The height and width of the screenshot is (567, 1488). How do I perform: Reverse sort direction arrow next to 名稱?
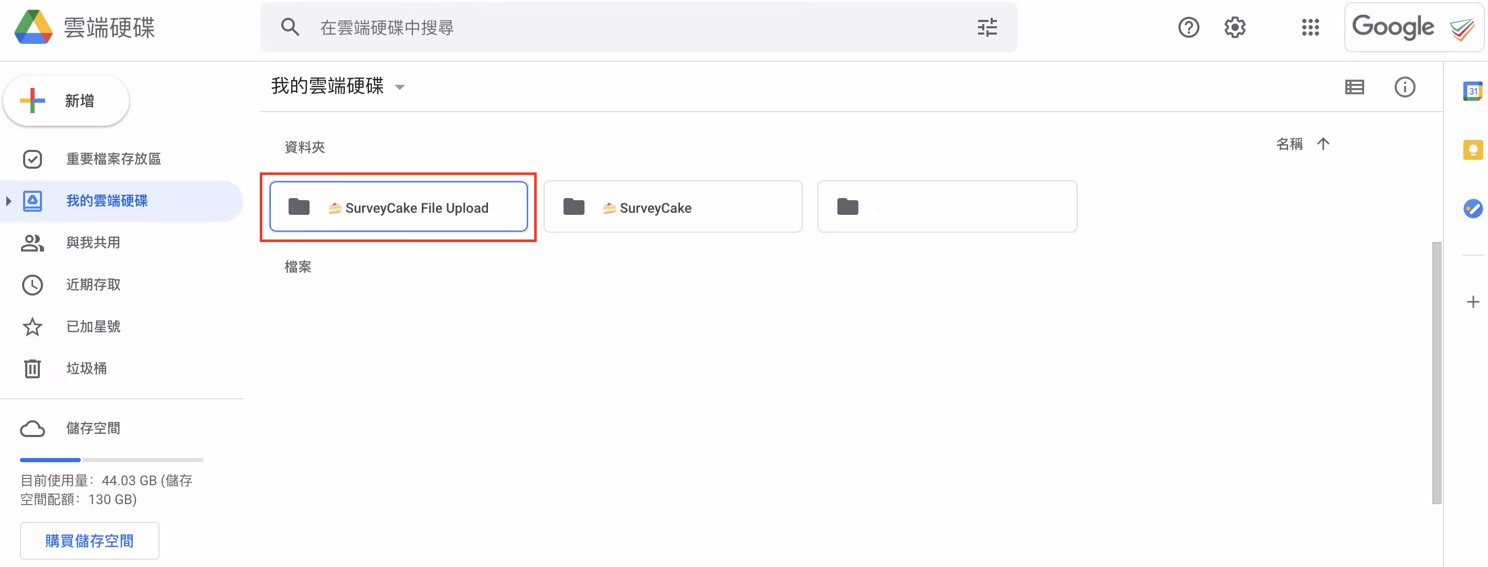point(1323,144)
